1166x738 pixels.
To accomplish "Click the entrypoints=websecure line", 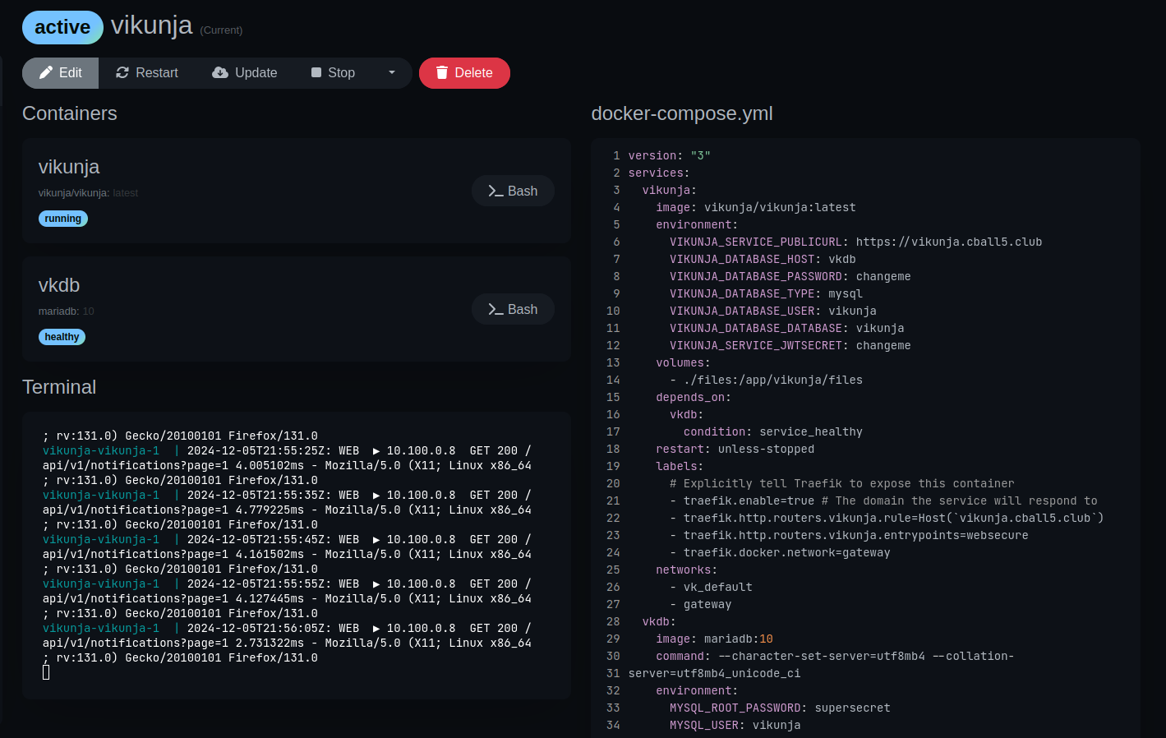I will 849,535.
